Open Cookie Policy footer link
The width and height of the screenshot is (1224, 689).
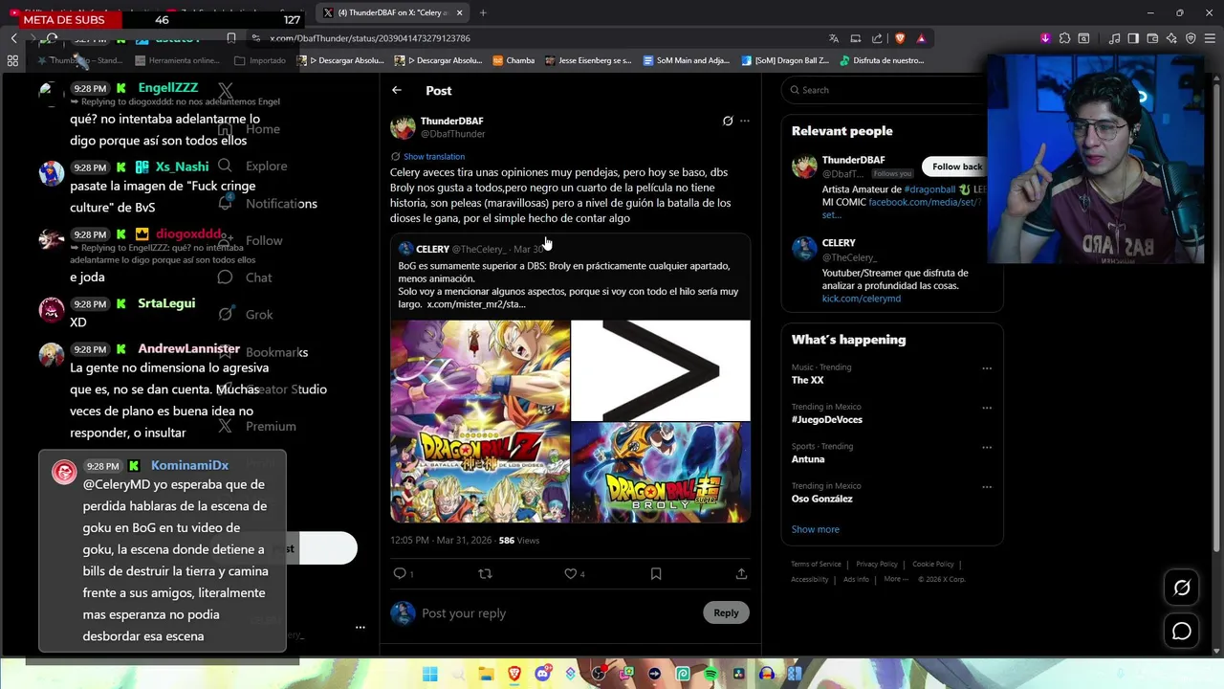933,565
